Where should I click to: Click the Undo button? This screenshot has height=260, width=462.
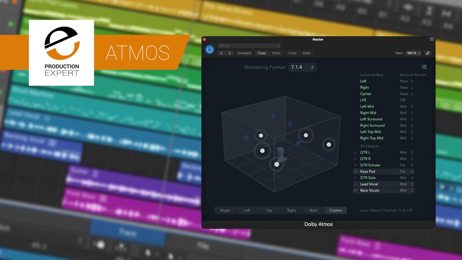[292, 53]
